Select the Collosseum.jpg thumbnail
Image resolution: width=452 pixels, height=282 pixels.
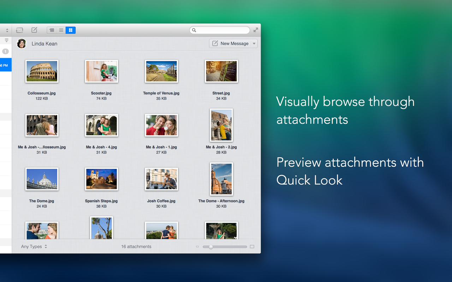pyautogui.click(x=42, y=71)
